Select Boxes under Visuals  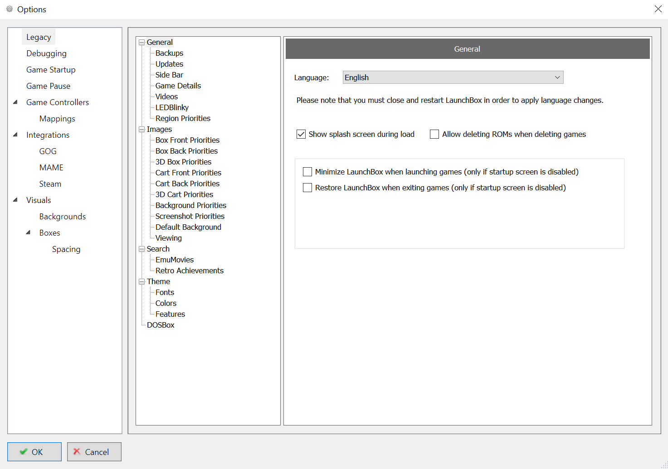49,233
